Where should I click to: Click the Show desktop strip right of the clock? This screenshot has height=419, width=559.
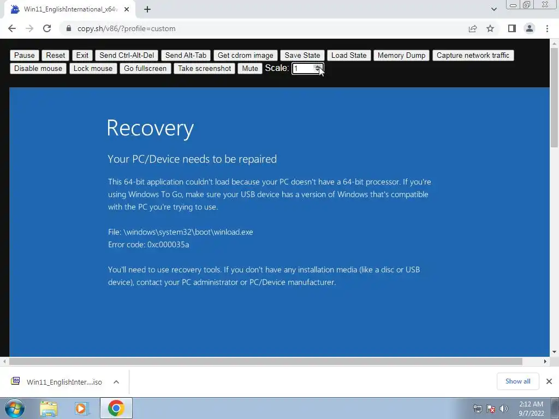click(x=555, y=408)
